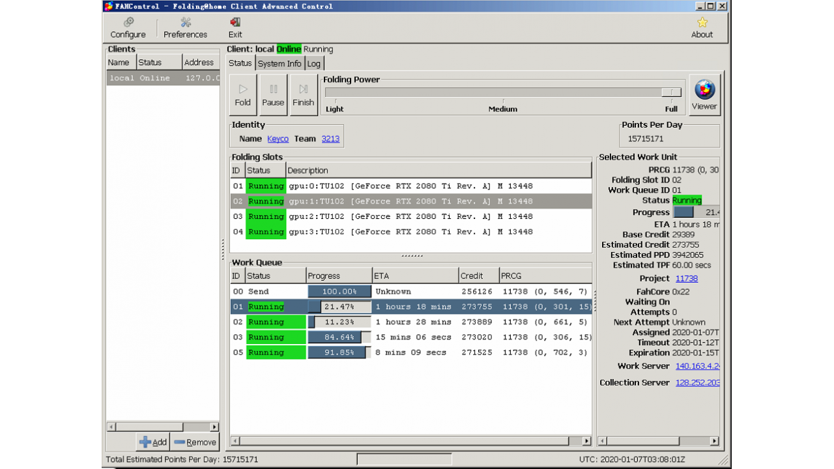Image resolution: width=834 pixels, height=469 pixels.
Task: Click the Folding Power slider handle
Action: 671,92
